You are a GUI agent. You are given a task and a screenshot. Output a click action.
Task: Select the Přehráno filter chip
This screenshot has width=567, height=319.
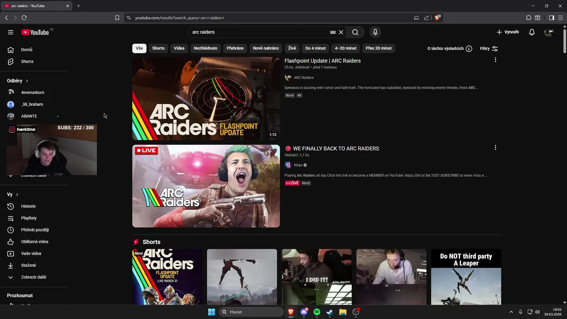coord(235,48)
